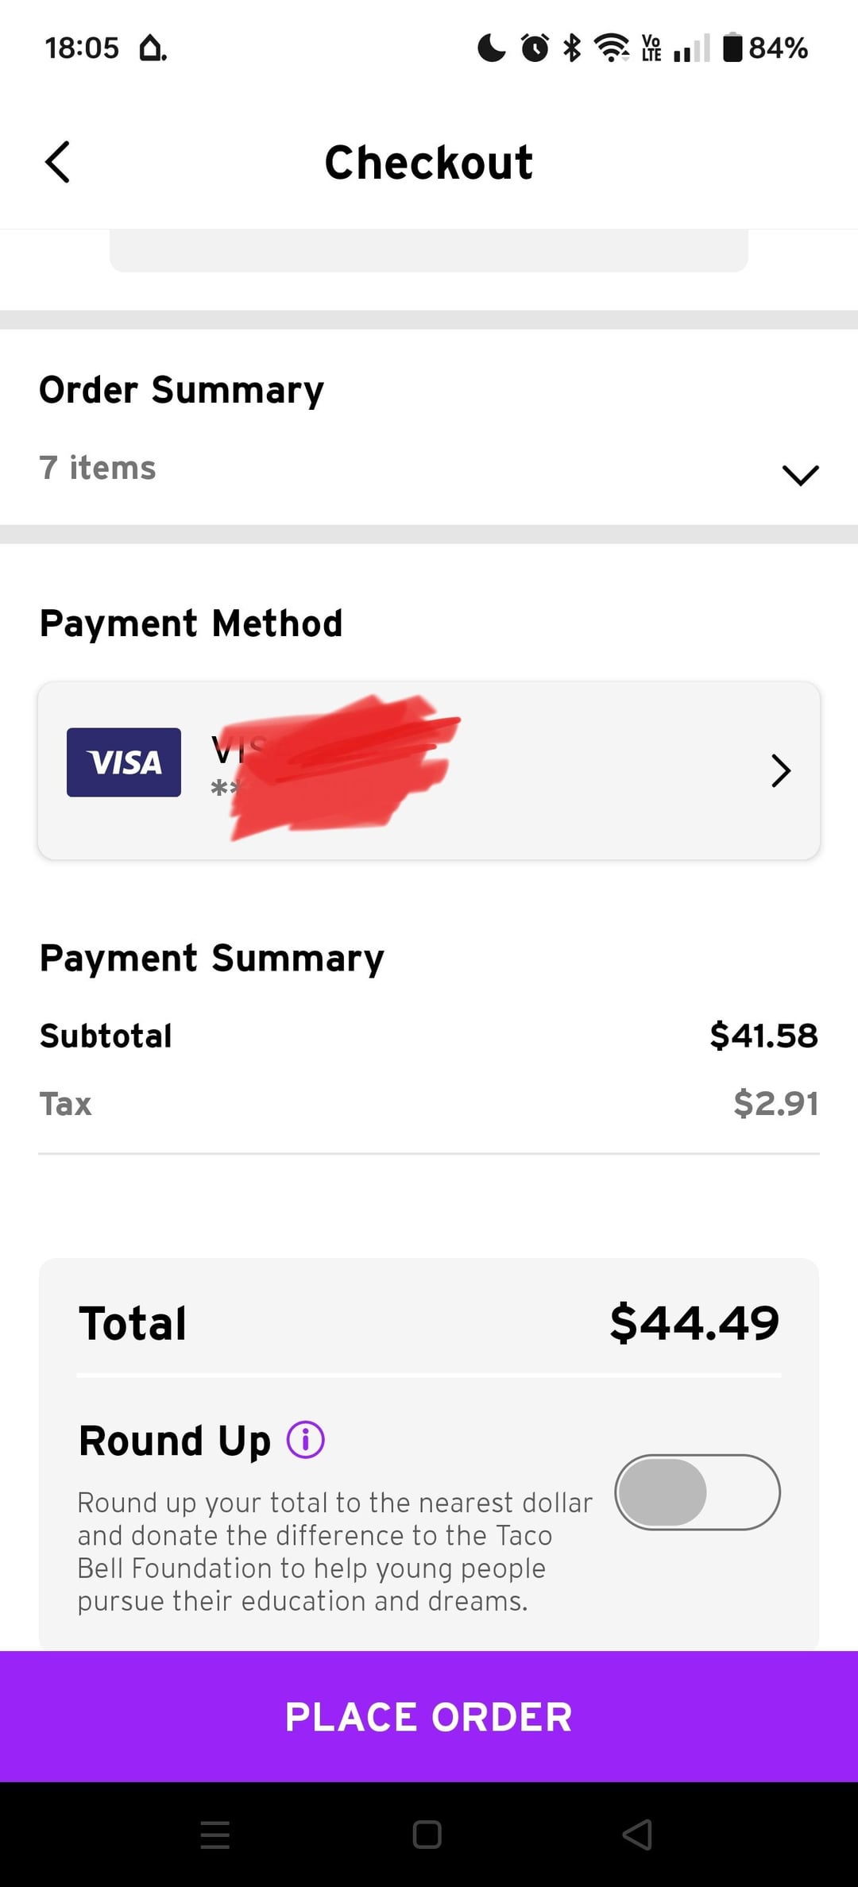Tap the Total amount $44.49

[x=694, y=1323]
